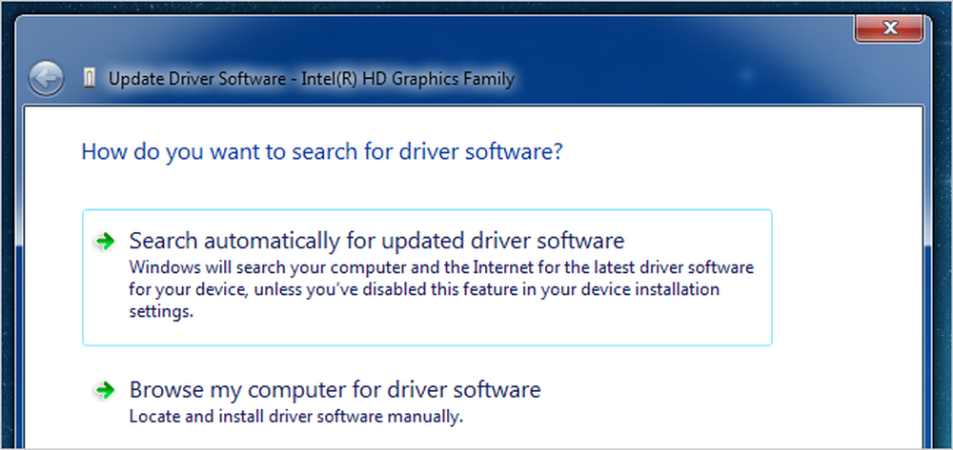Click the green arrow beside Browse my computer
Screen dimensions: 953x450
[x=105, y=391]
